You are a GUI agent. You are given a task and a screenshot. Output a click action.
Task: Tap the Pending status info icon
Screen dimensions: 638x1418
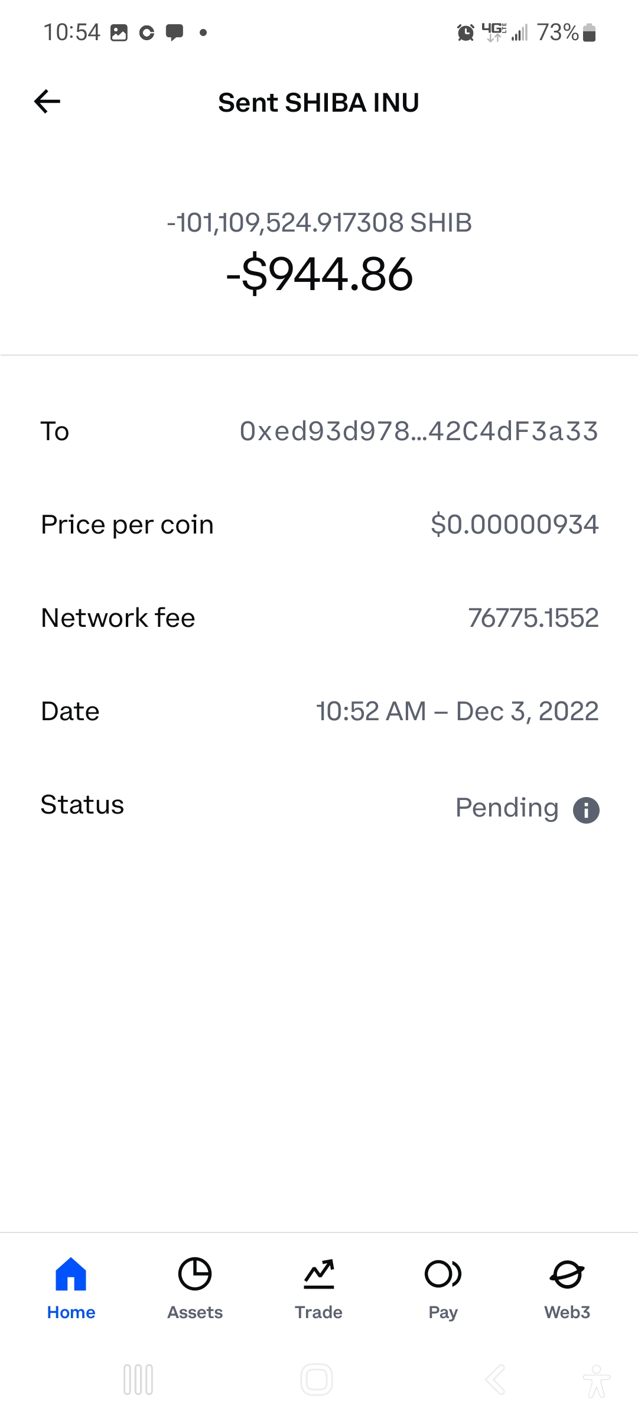pos(586,809)
